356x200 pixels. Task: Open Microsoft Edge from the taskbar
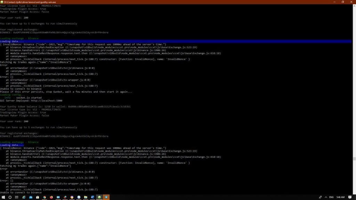point(24,197)
